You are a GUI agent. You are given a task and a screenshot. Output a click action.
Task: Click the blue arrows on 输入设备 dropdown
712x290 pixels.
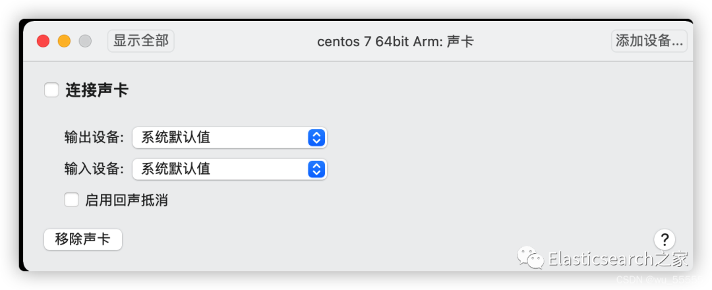tap(316, 169)
